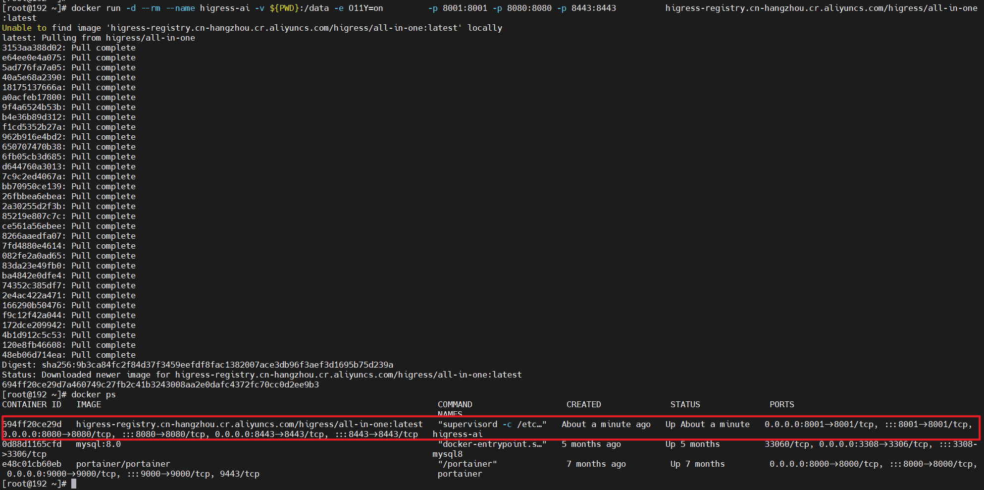Click the full container hash 694ff20ce29d7a46… line
The height and width of the screenshot is (490, 984).
160,384
